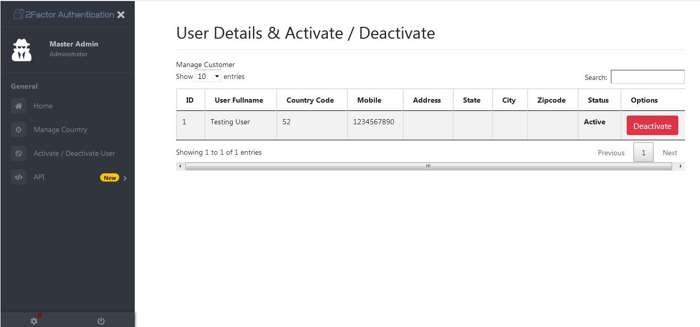This screenshot has width=700, height=327.
Task: Open the Activate / Deactivate User menu item
Action: [74, 153]
